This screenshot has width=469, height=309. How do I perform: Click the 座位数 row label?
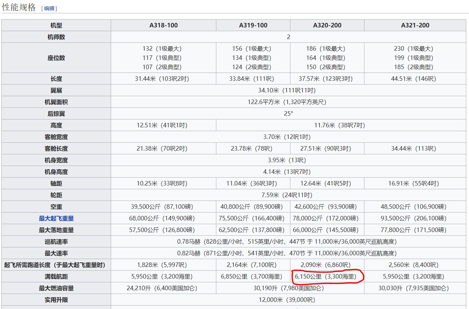(x=56, y=58)
